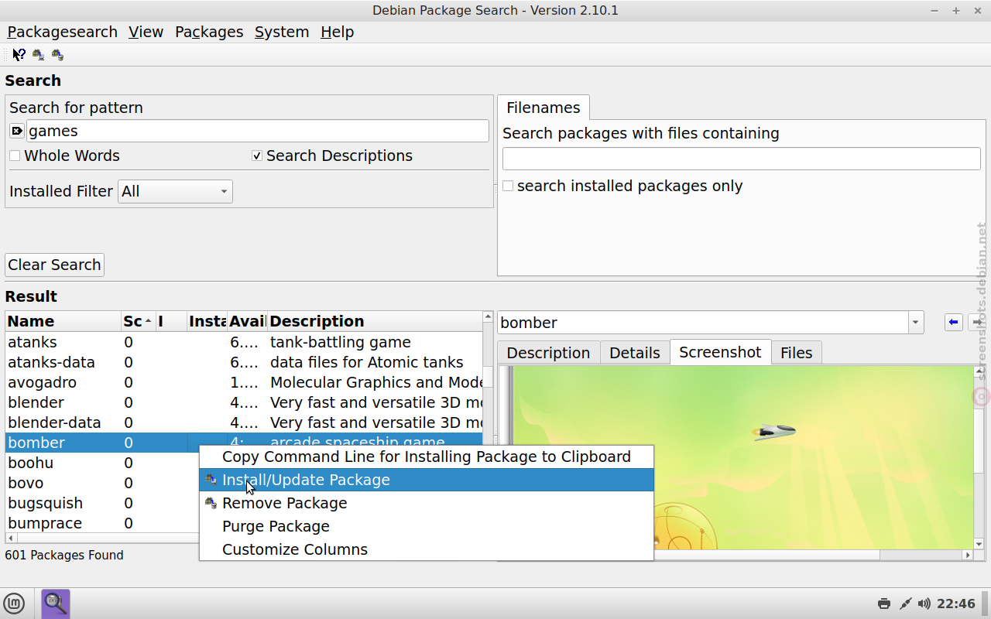Click the files containing search field

(742, 159)
